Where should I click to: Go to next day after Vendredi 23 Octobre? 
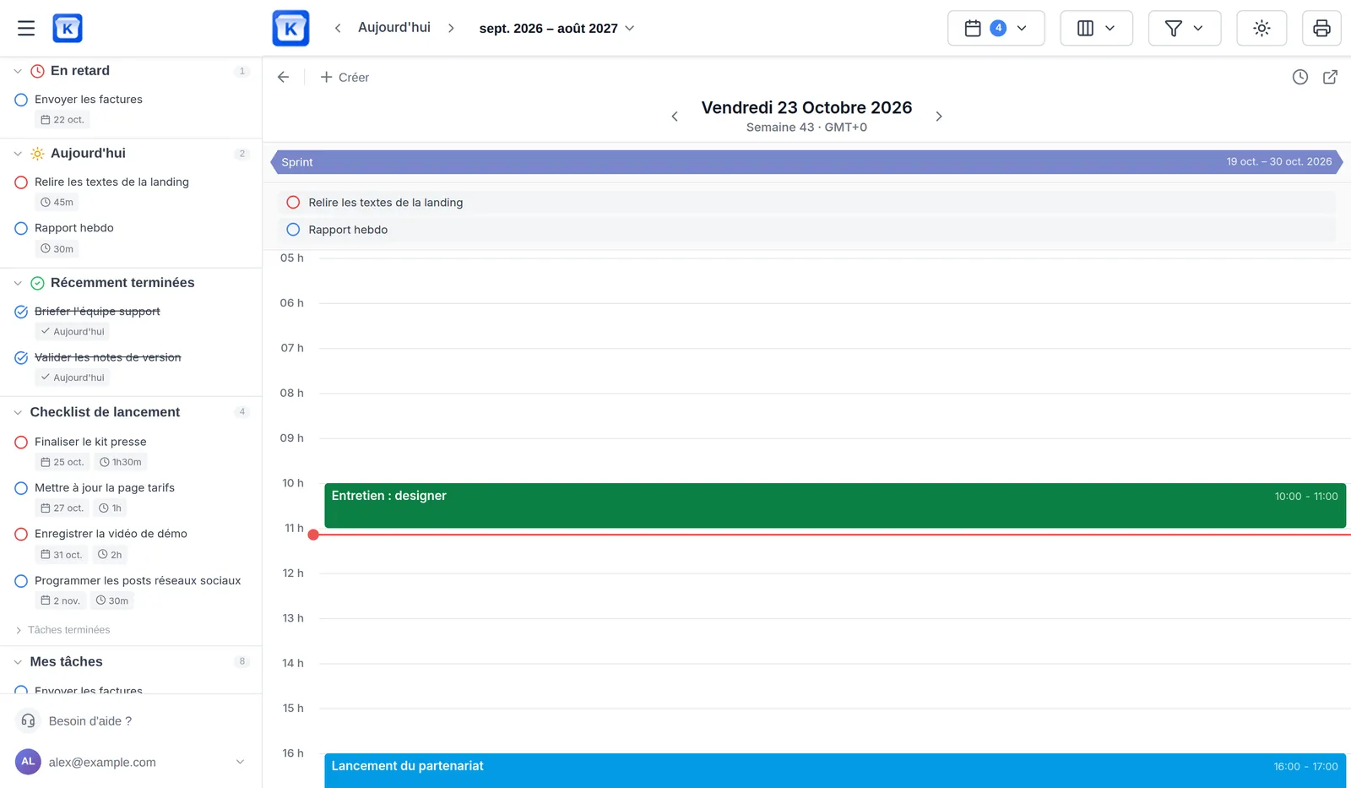[938, 117]
